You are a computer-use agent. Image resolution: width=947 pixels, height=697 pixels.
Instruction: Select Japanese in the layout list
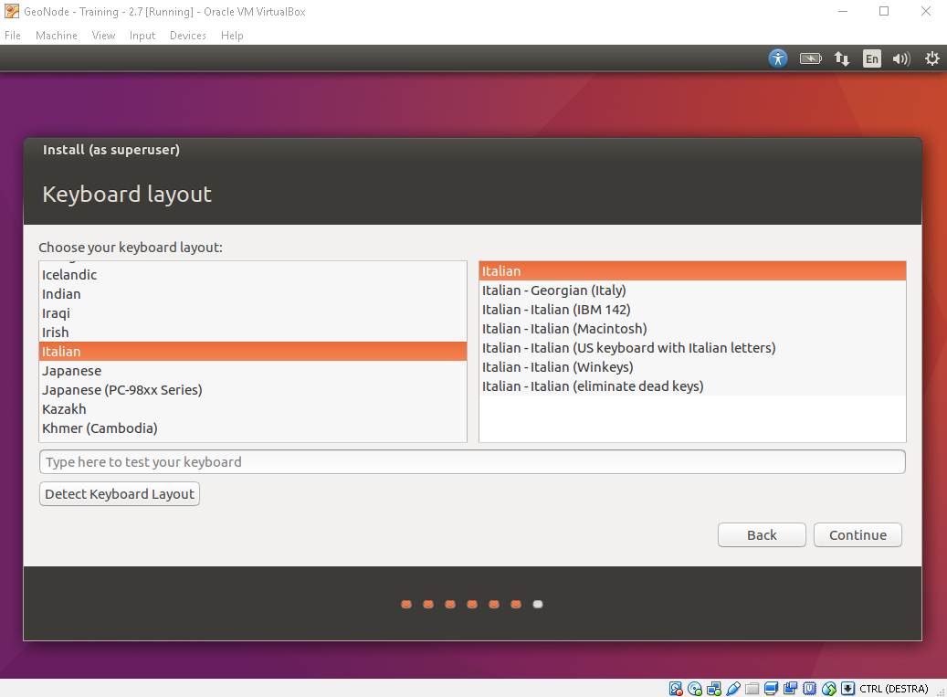point(253,371)
